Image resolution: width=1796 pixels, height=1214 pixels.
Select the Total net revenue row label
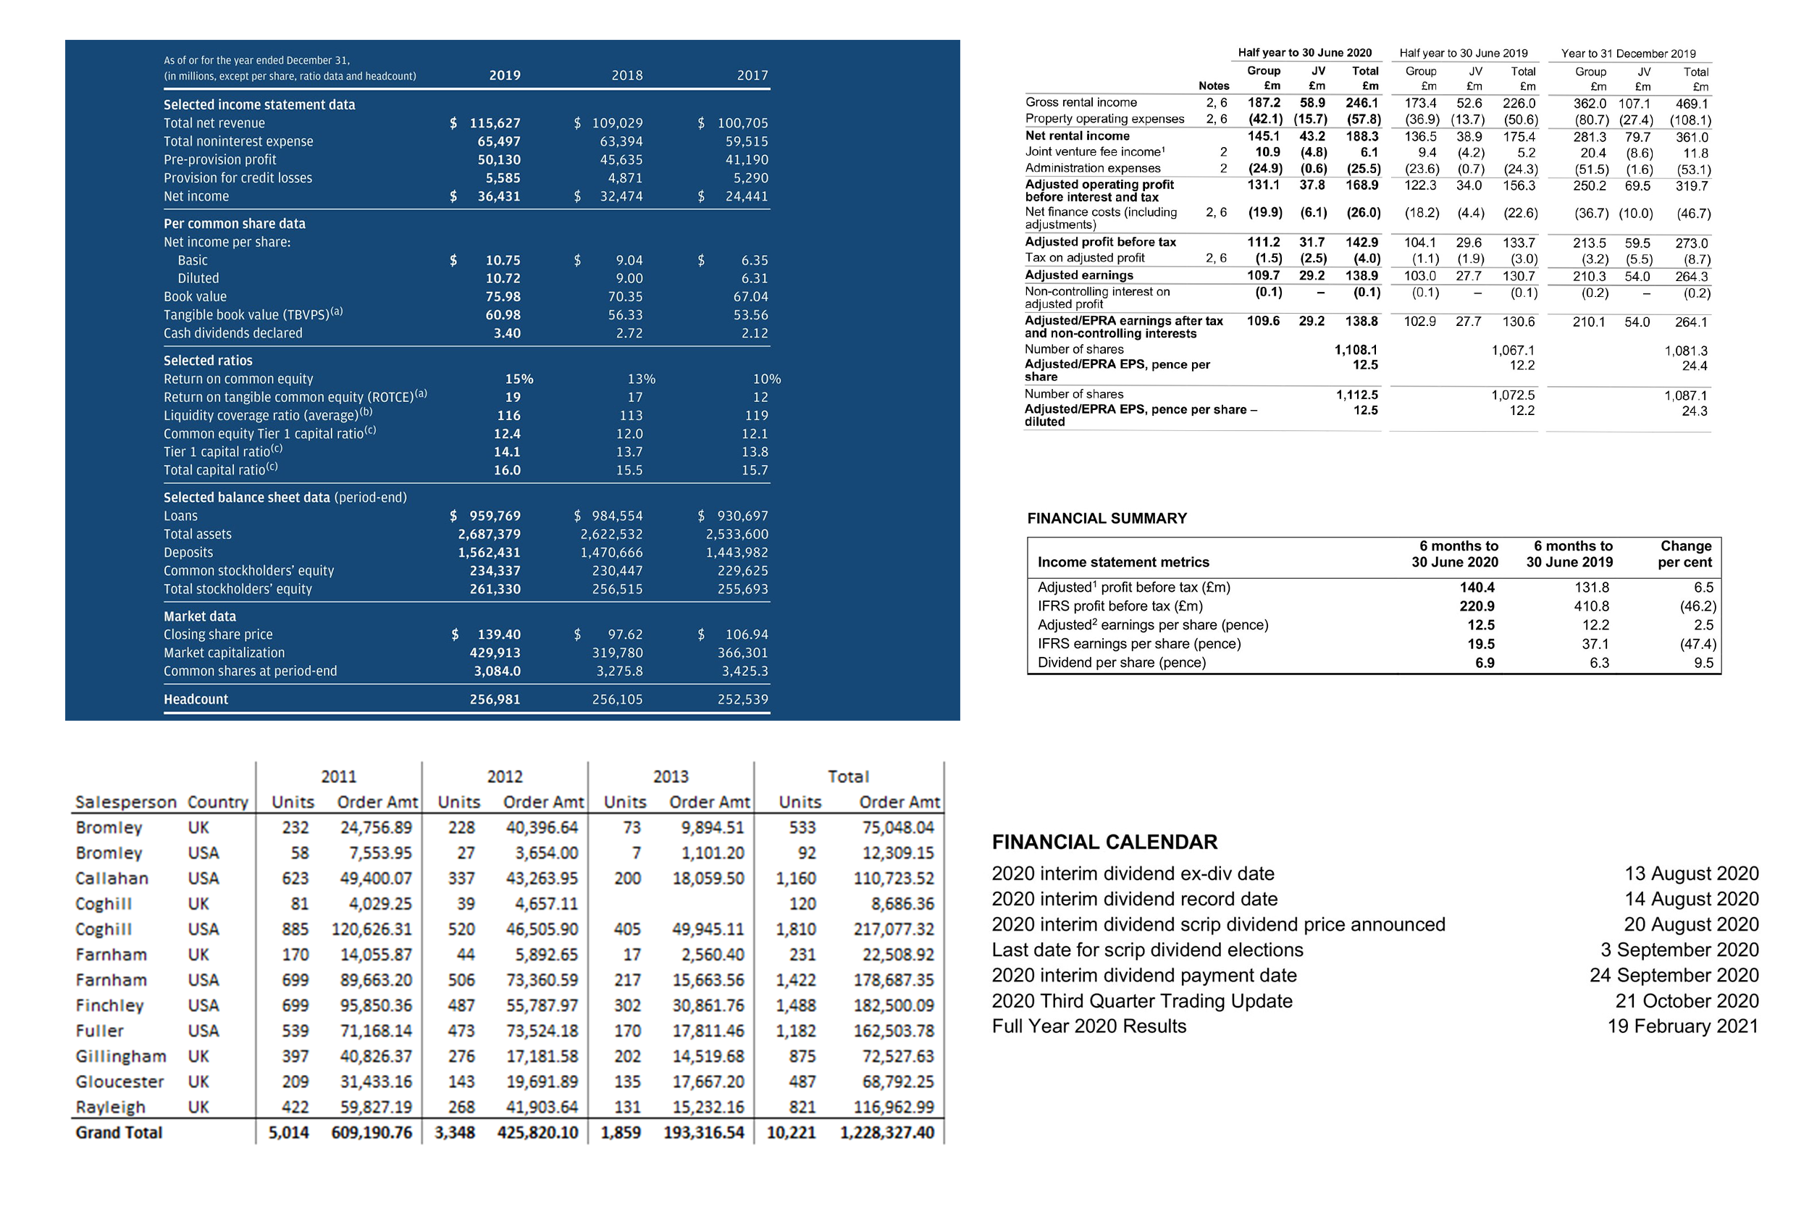214,123
